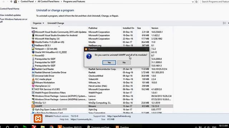Select the XAMPP program name
Image resolution: width=229 pixels, height=128 pixels.
point(39,106)
